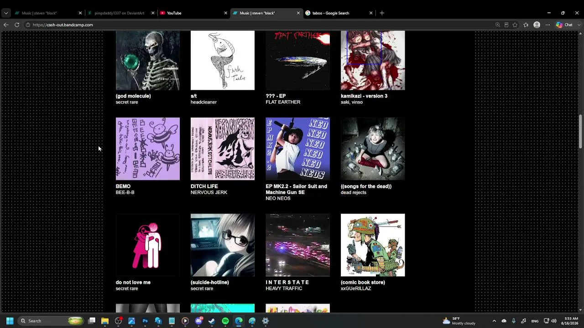Open Task View on the taskbar

(x=92, y=321)
